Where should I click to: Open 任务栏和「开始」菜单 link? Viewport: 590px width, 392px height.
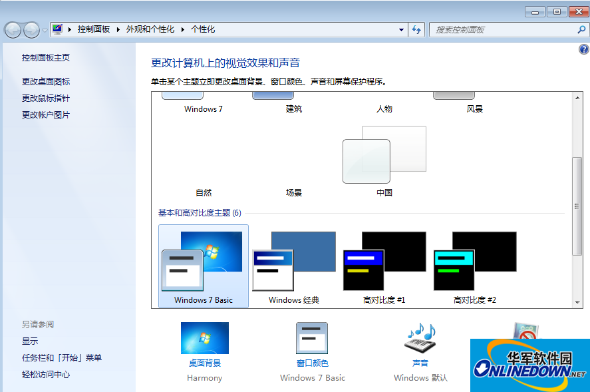[62, 358]
